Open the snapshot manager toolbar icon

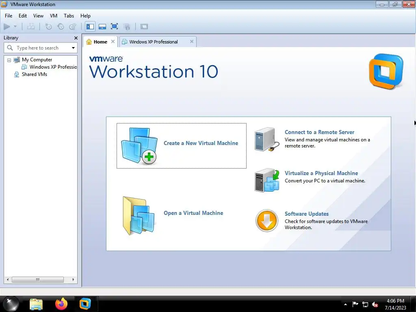tap(72, 26)
